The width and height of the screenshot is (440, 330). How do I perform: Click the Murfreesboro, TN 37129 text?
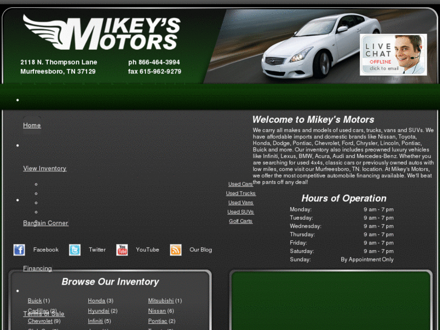[58, 71]
